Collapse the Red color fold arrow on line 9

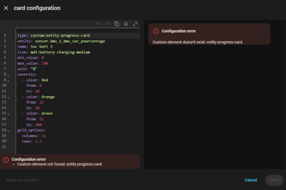tap(8, 80)
